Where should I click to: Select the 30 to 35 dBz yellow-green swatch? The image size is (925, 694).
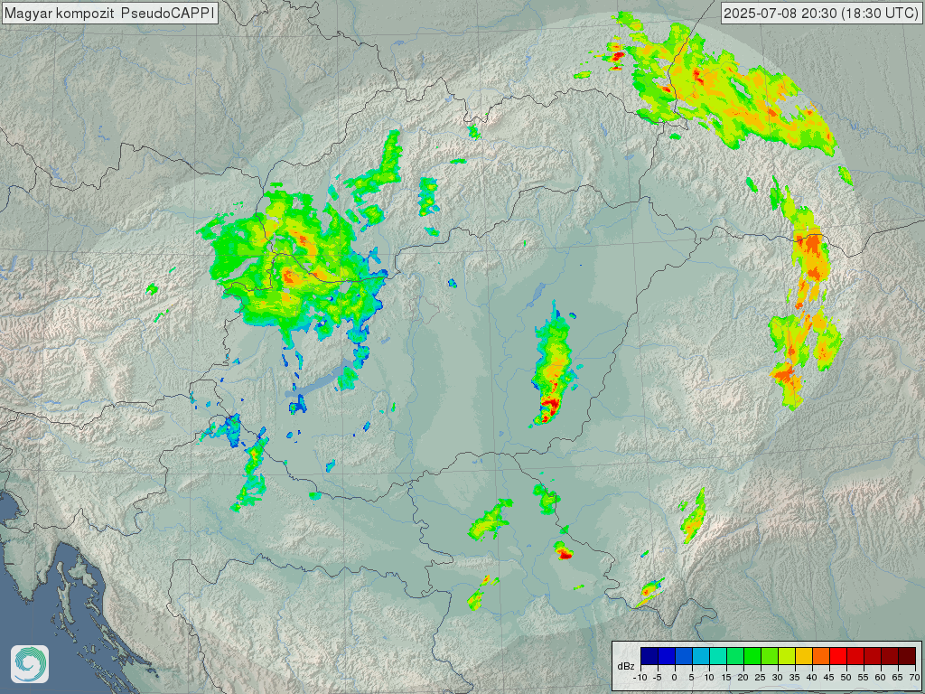[787, 656]
